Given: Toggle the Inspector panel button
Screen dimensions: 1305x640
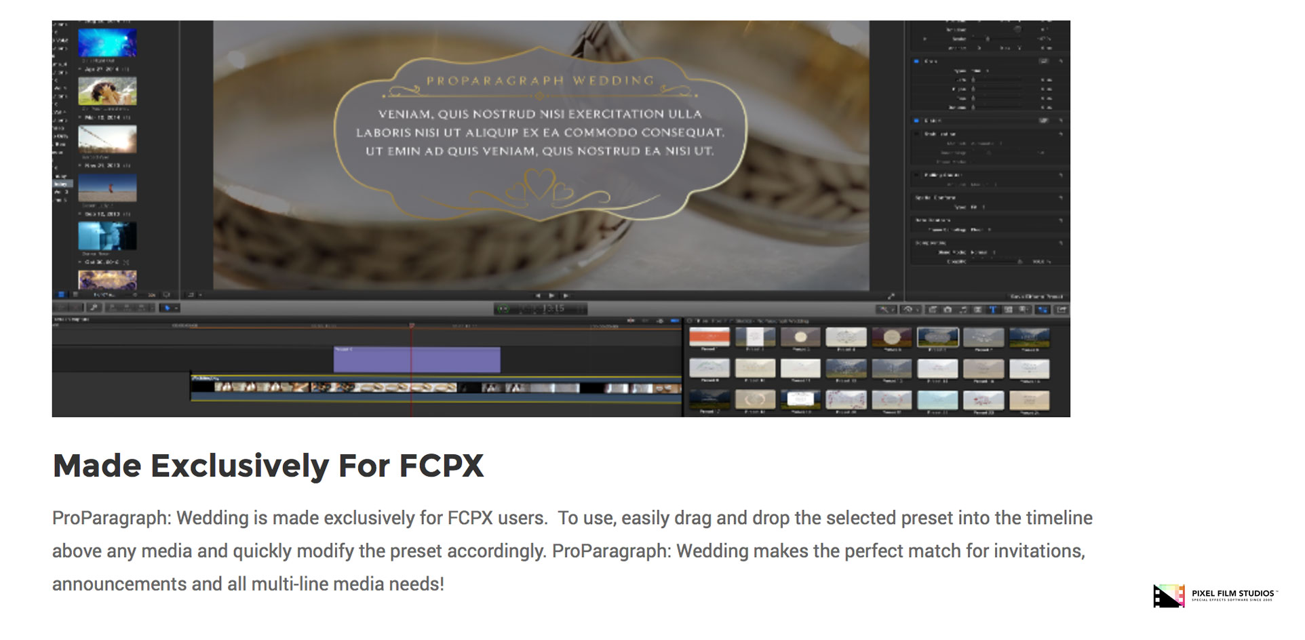Looking at the screenshot, I should (x=1043, y=310).
